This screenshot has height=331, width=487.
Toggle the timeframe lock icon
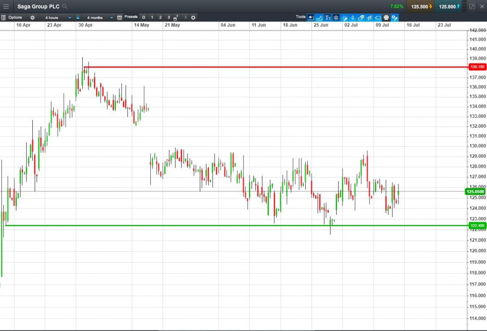pos(78,18)
